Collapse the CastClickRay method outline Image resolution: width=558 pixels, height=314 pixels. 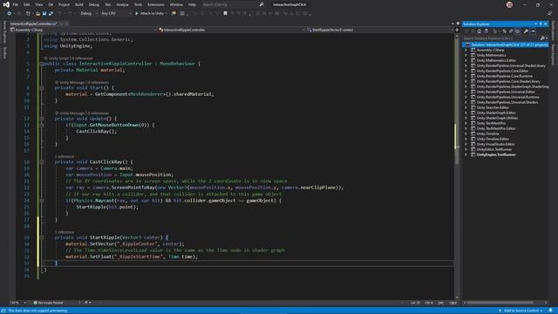[x=42, y=162]
